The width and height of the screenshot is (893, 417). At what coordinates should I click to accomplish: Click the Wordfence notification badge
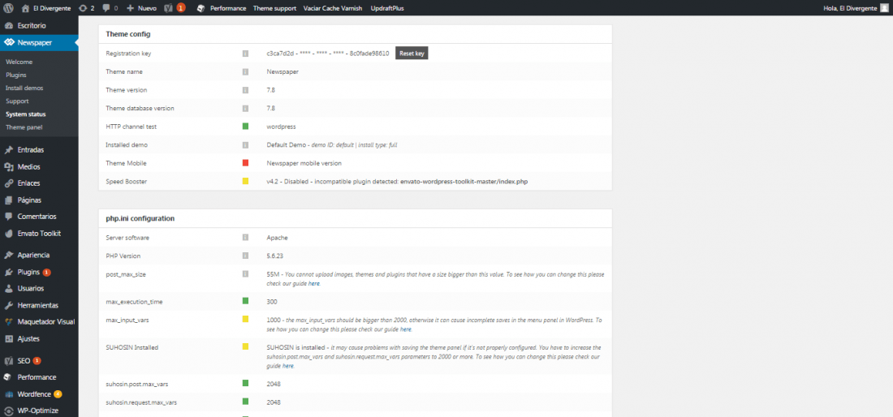(x=58, y=393)
